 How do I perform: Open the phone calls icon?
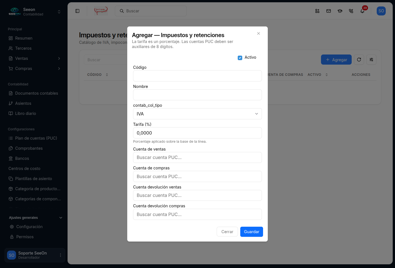(351, 11)
